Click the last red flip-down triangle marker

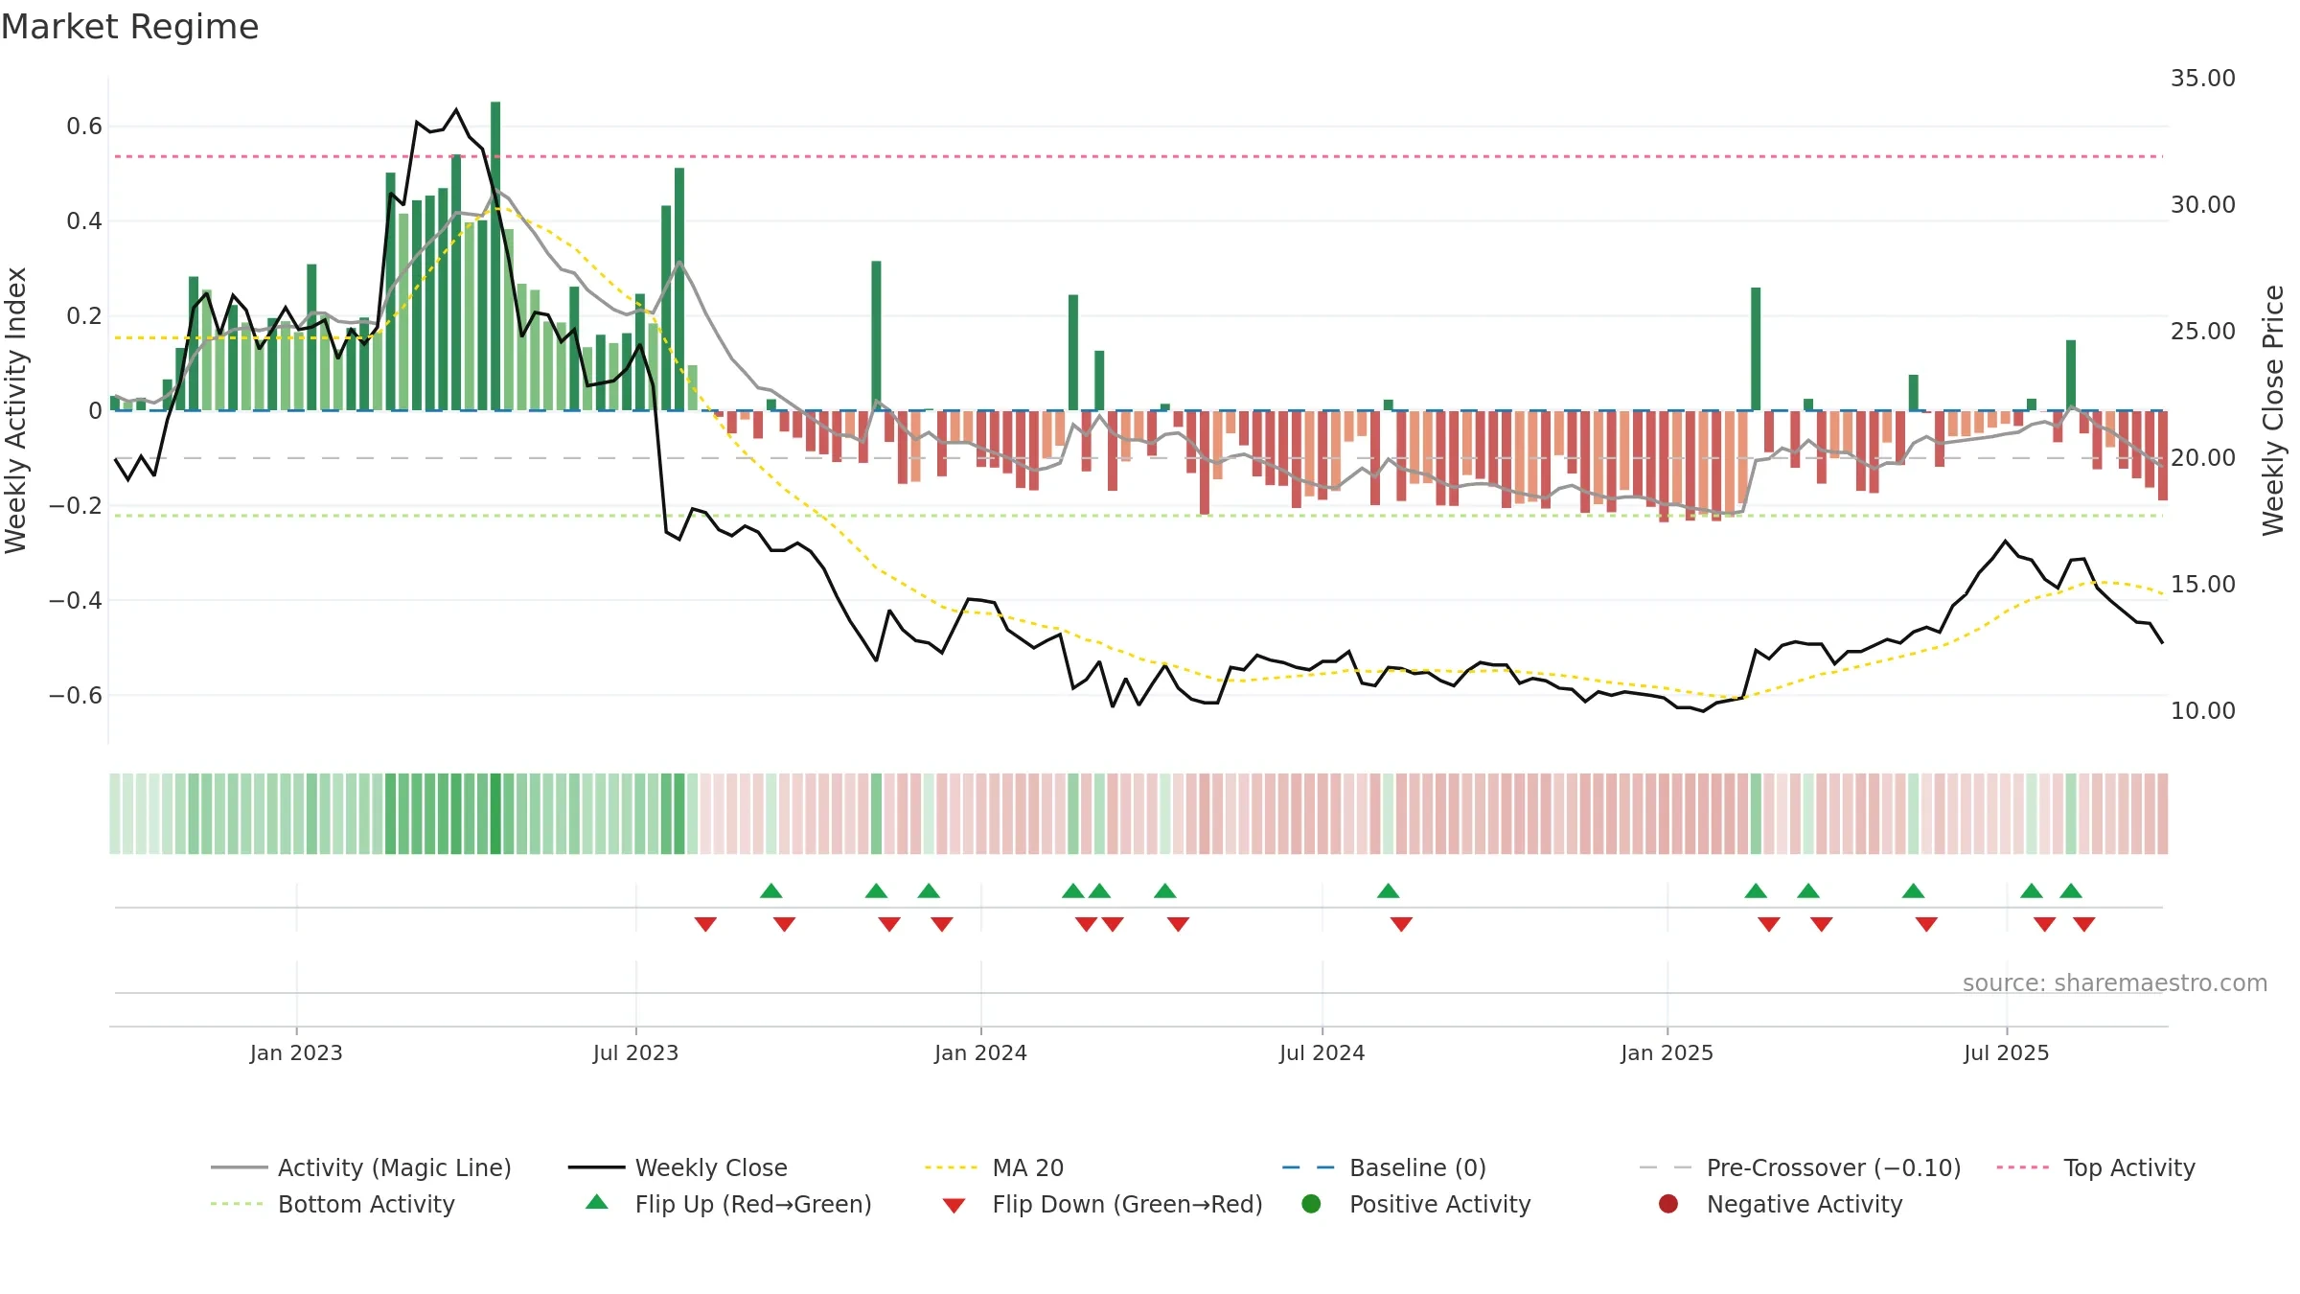point(2084,924)
